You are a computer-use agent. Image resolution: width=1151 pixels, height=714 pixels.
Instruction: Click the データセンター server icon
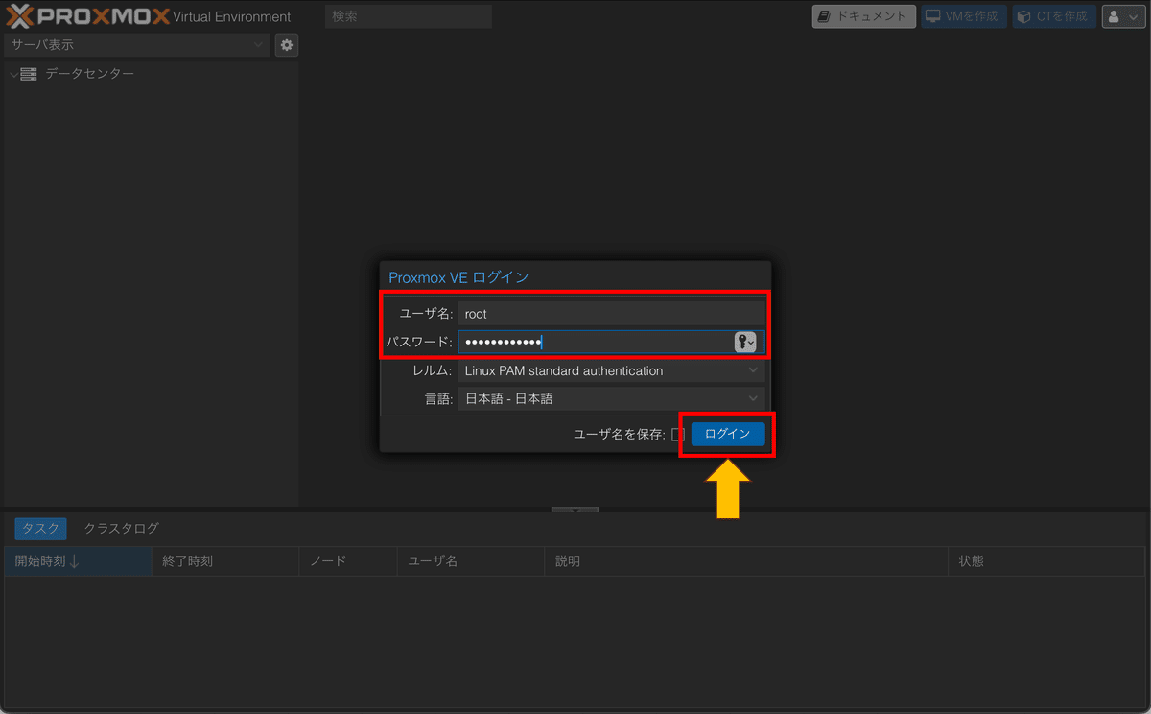click(x=29, y=74)
